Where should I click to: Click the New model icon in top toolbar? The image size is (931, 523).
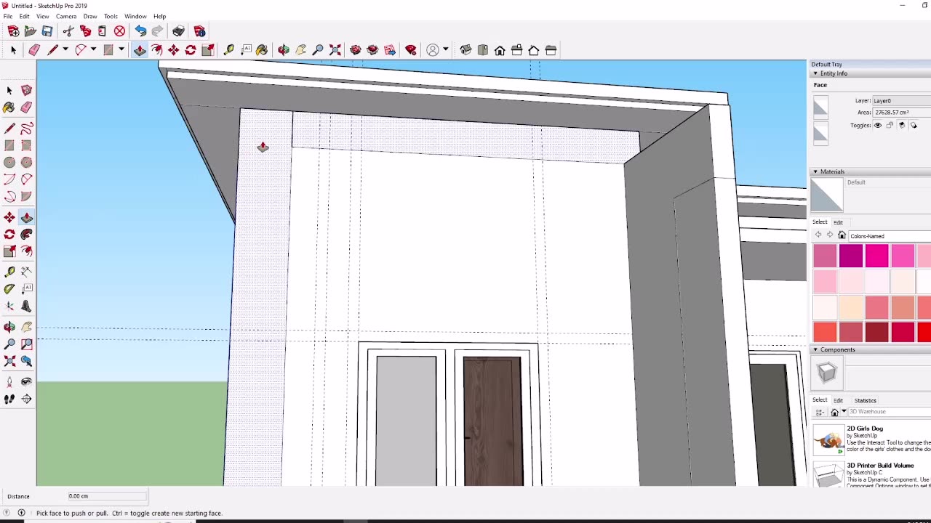[13, 31]
